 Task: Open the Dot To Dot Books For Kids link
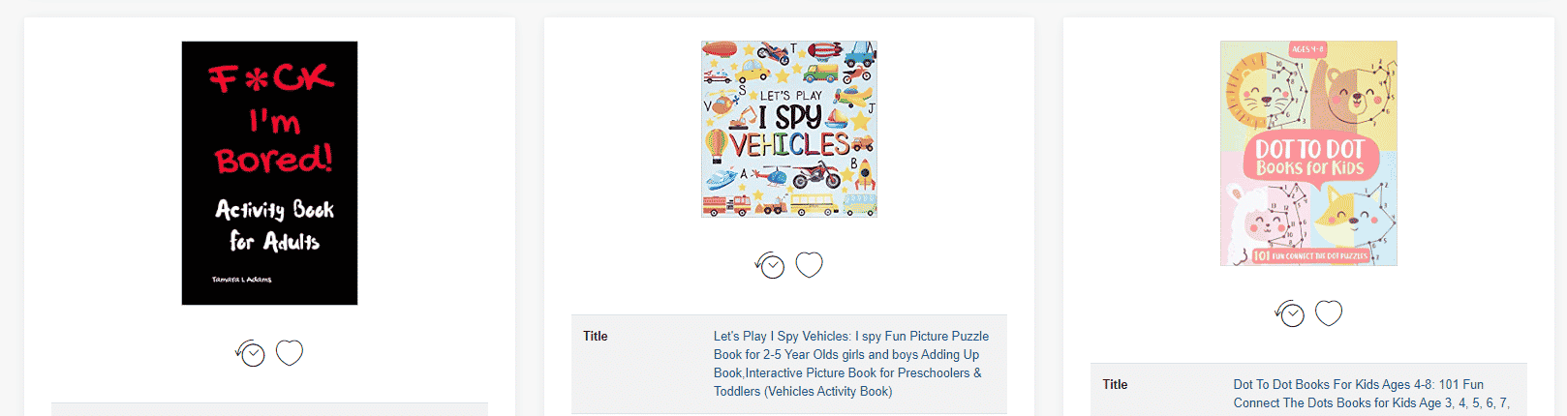click(1371, 394)
